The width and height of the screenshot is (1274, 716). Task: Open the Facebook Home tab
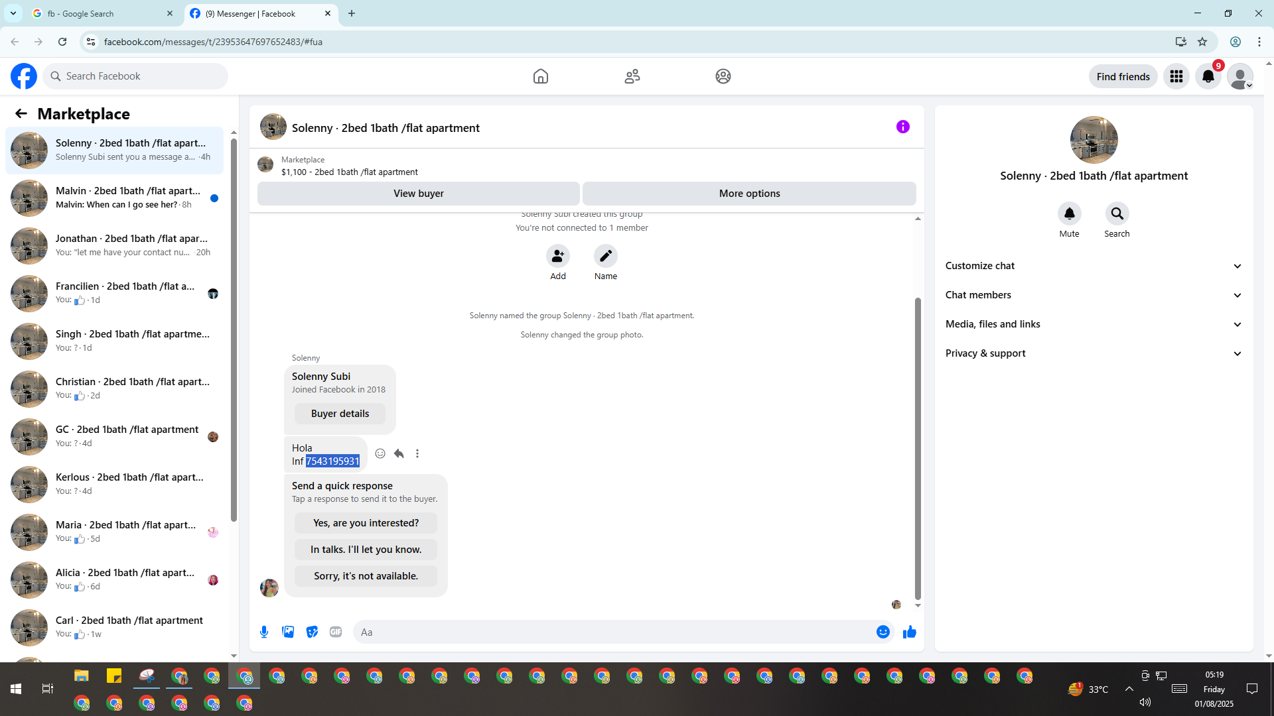(x=540, y=76)
